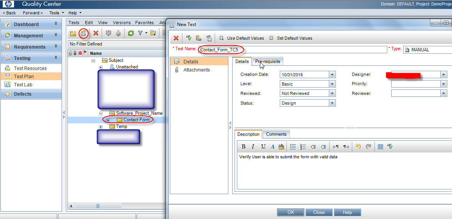This screenshot has width=452, height=219.
Task: Clear fields with red X in New Test dialog
Action: (x=176, y=38)
